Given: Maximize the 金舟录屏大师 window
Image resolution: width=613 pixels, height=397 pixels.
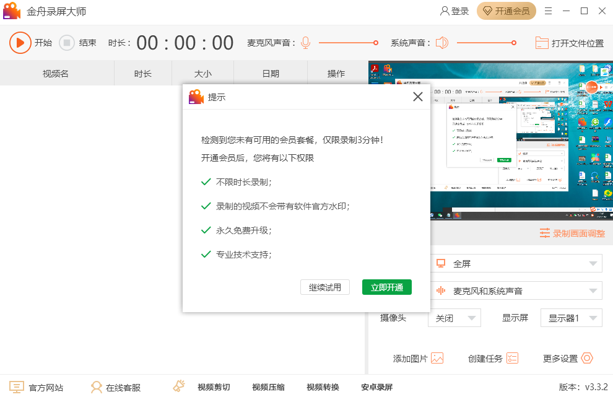Looking at the screenshot, I should [584, 11].
